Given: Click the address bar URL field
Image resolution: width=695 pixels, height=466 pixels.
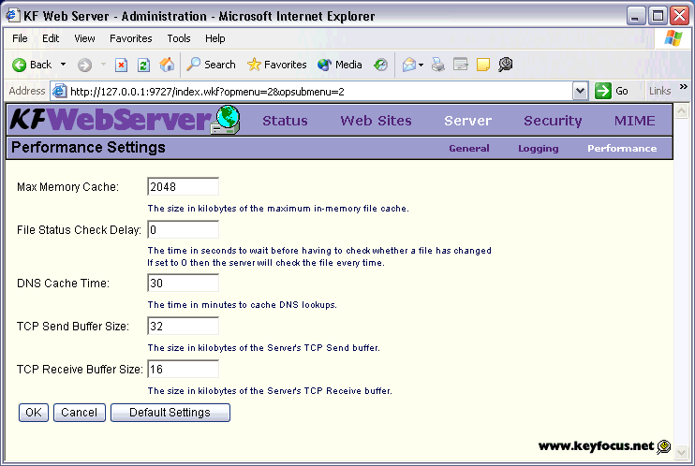Looking at the screenshot, I should click(x=319, y=92).
